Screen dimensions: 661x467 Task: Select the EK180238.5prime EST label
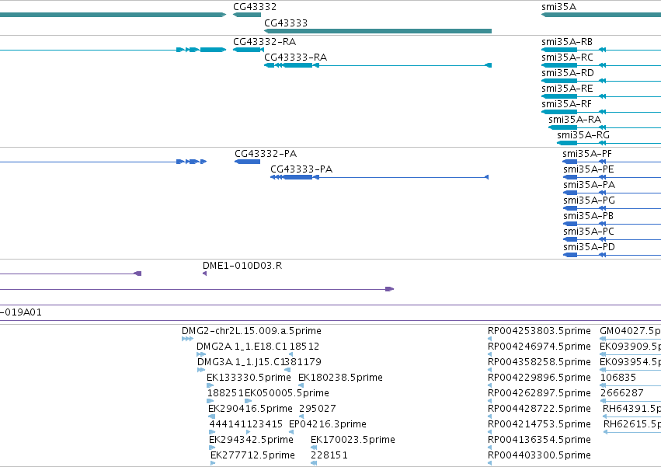pos(340,378)
